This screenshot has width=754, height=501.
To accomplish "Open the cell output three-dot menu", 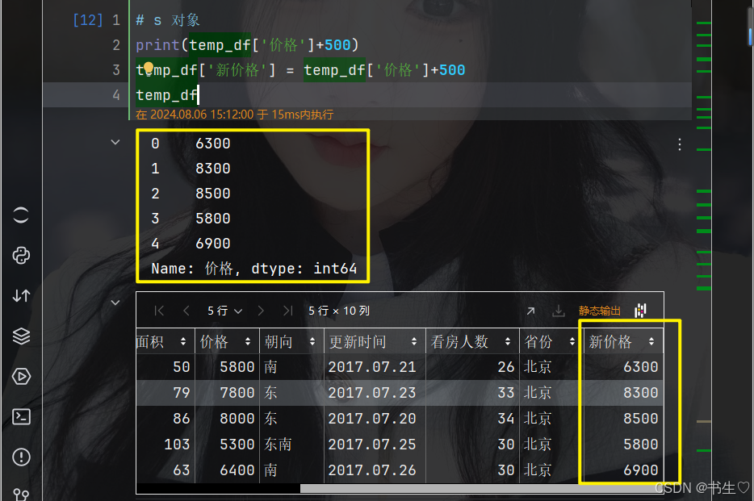I will click(x=680, y=144).
